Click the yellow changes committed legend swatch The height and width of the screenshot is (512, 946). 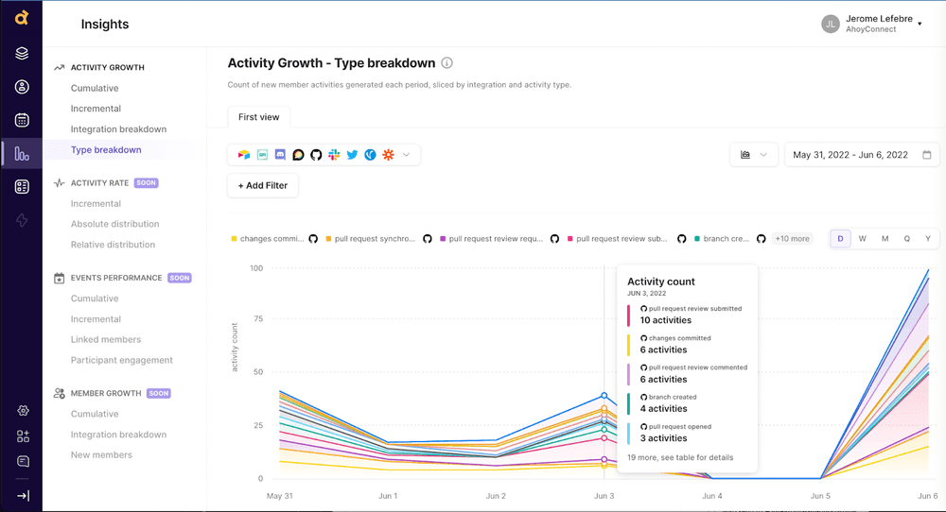235,239
